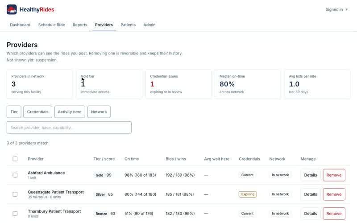
Task: Click the Thornbury Patient Transport provider name
Action: pyautogui.click(x=54, y=211)
